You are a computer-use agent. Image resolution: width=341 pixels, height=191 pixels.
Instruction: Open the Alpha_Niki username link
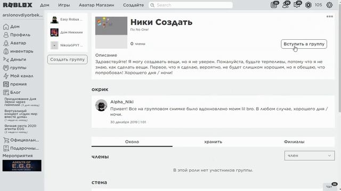pos(122,102)
